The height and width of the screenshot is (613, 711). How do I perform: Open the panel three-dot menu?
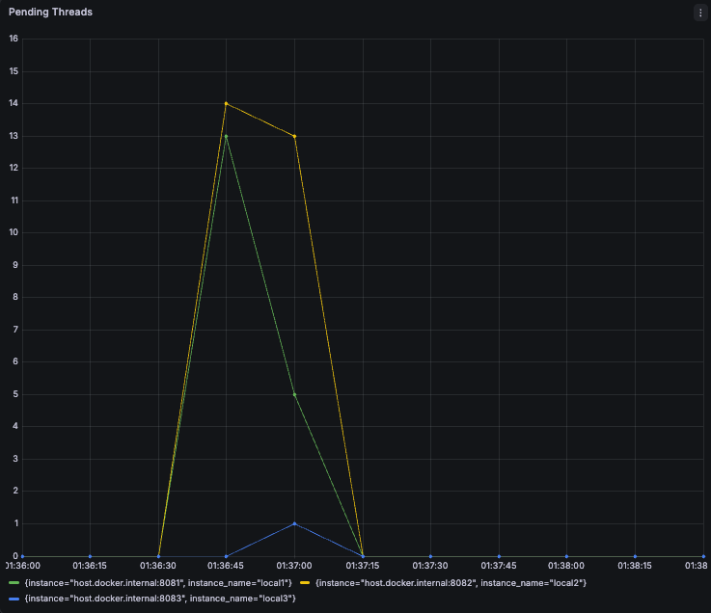pyautogui.click(x=700, y=13)
